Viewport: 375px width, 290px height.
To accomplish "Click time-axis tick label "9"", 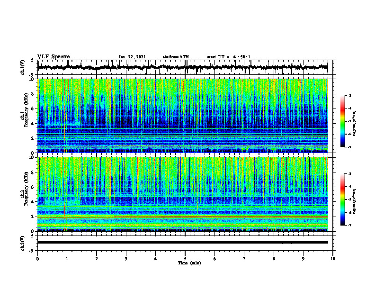I will [303, 259].
